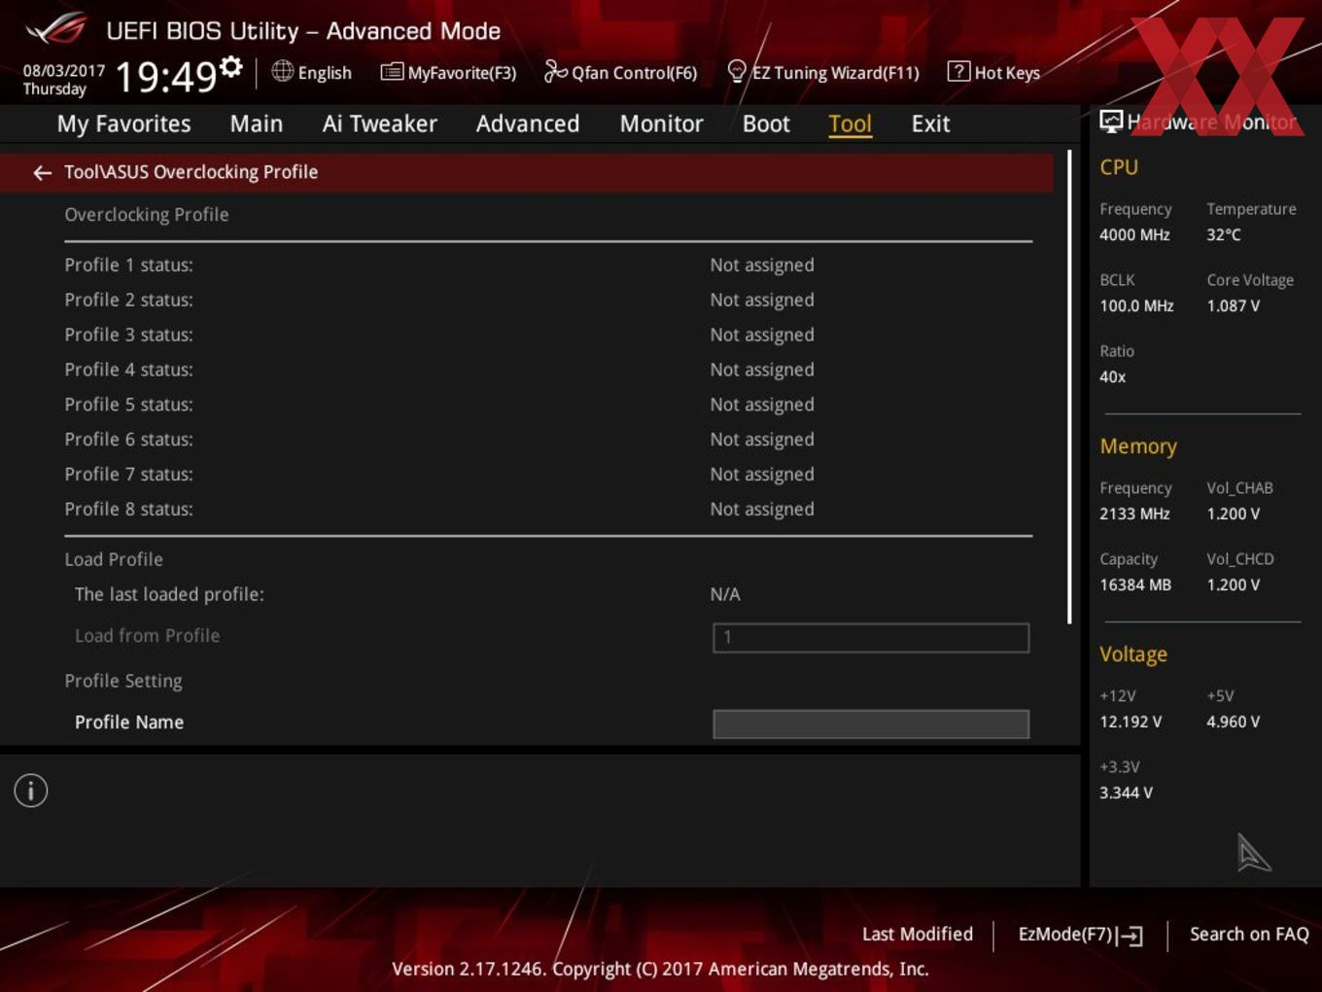Select Profile 3 status row
The image size is (1322, 992).
click(548, 335)
